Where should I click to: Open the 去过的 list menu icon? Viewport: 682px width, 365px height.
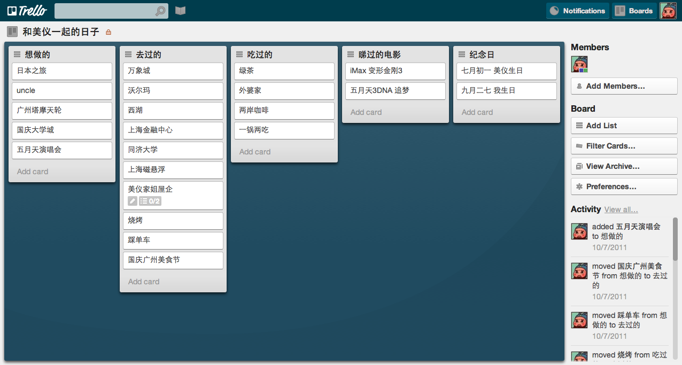(x=128, y=55)
